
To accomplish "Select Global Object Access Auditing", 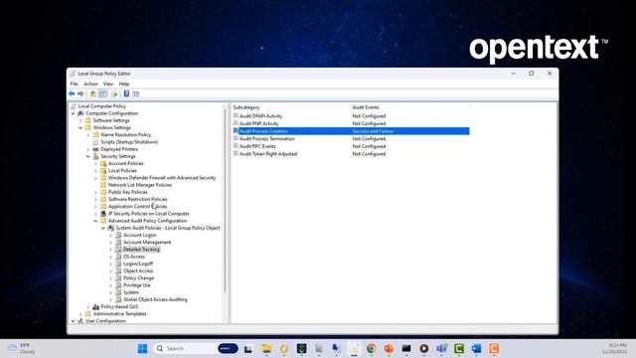I will coord(155,299).
